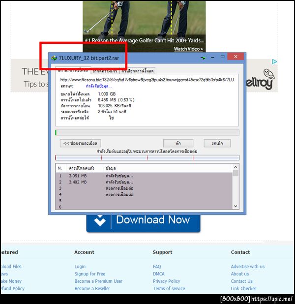295x304 pixels.
Task: Open the Contact Us link
Action: (242, 281)
